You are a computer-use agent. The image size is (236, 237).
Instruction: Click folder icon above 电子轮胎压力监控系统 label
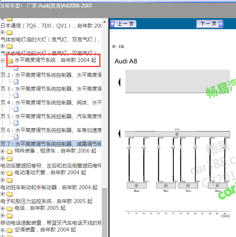point(9,194)
